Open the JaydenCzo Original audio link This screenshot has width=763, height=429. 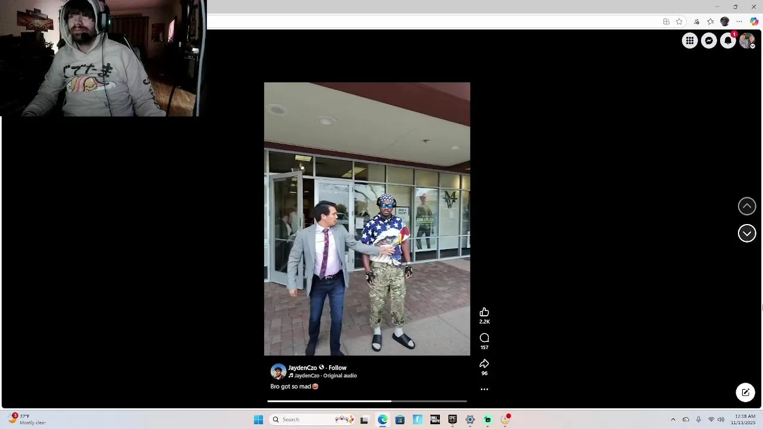(325, 376)
